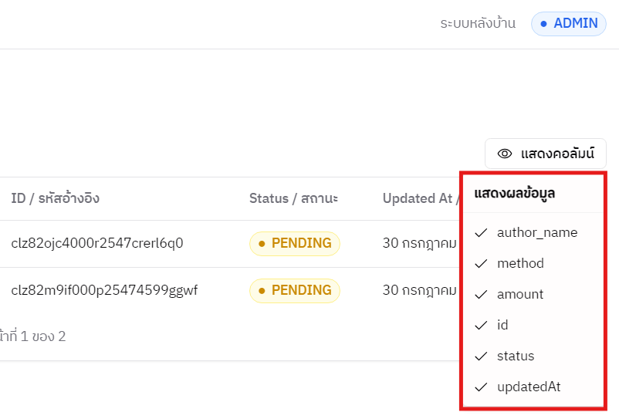Screen dimensions: 619x419
Task: Toggle the id column visibility
Action: (x=502, y=325)
